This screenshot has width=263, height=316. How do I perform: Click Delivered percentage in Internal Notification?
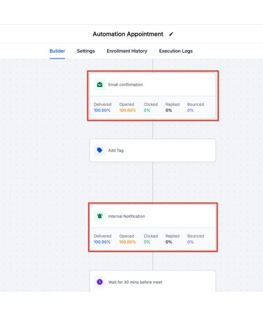pos(102,242)
